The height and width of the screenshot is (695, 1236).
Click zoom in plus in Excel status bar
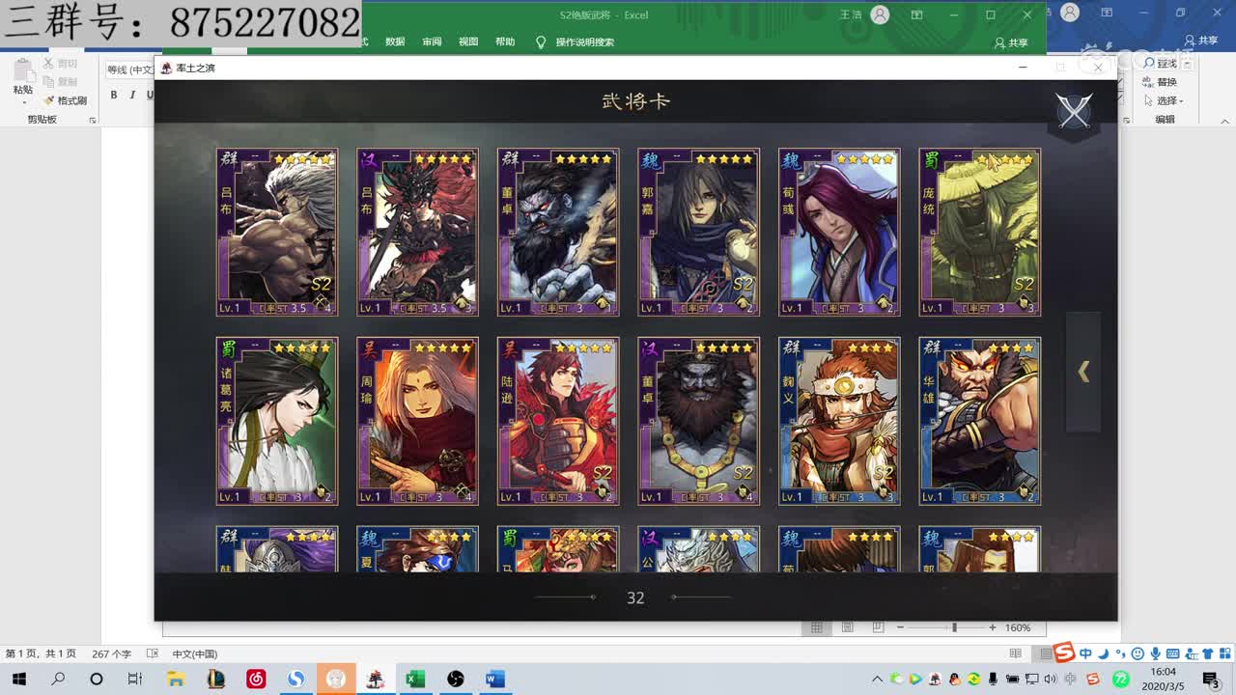coord(992,627)
